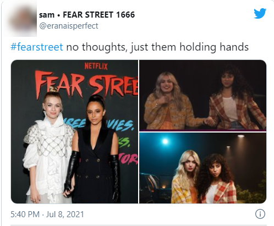274x226 pixels.
Task: Follow the #fearstreet hashtag link
Action: click(x=37, y=47)
